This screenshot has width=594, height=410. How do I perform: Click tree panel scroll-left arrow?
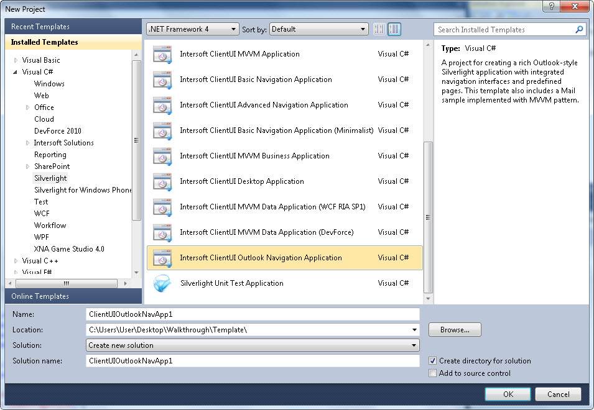tap(10, 283)
